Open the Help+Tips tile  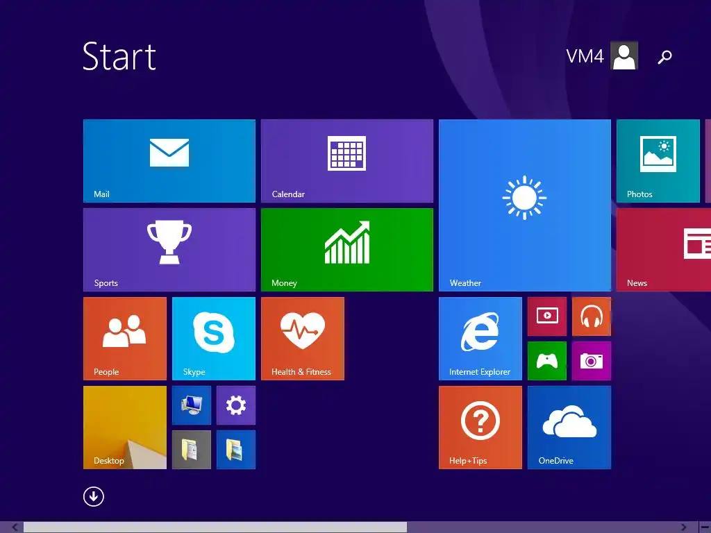(x=480, y=428)
